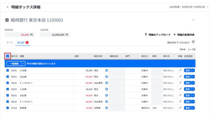Screen dimensions: 210x118
Task: Click the 箱崎銀行 東京本店 1100001 title
Action: click(x=37, y=20)
